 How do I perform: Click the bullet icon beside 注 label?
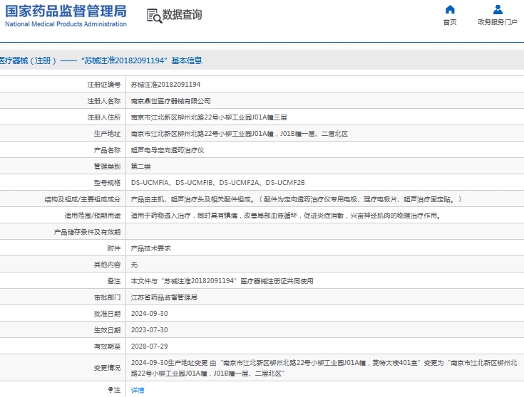coord(111,389)
